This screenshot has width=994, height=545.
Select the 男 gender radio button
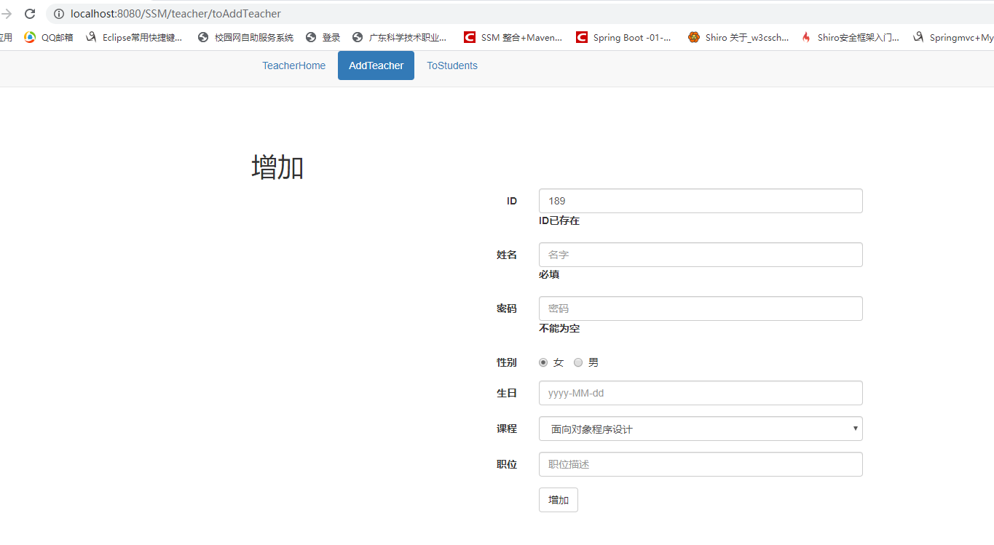(578, 362)
